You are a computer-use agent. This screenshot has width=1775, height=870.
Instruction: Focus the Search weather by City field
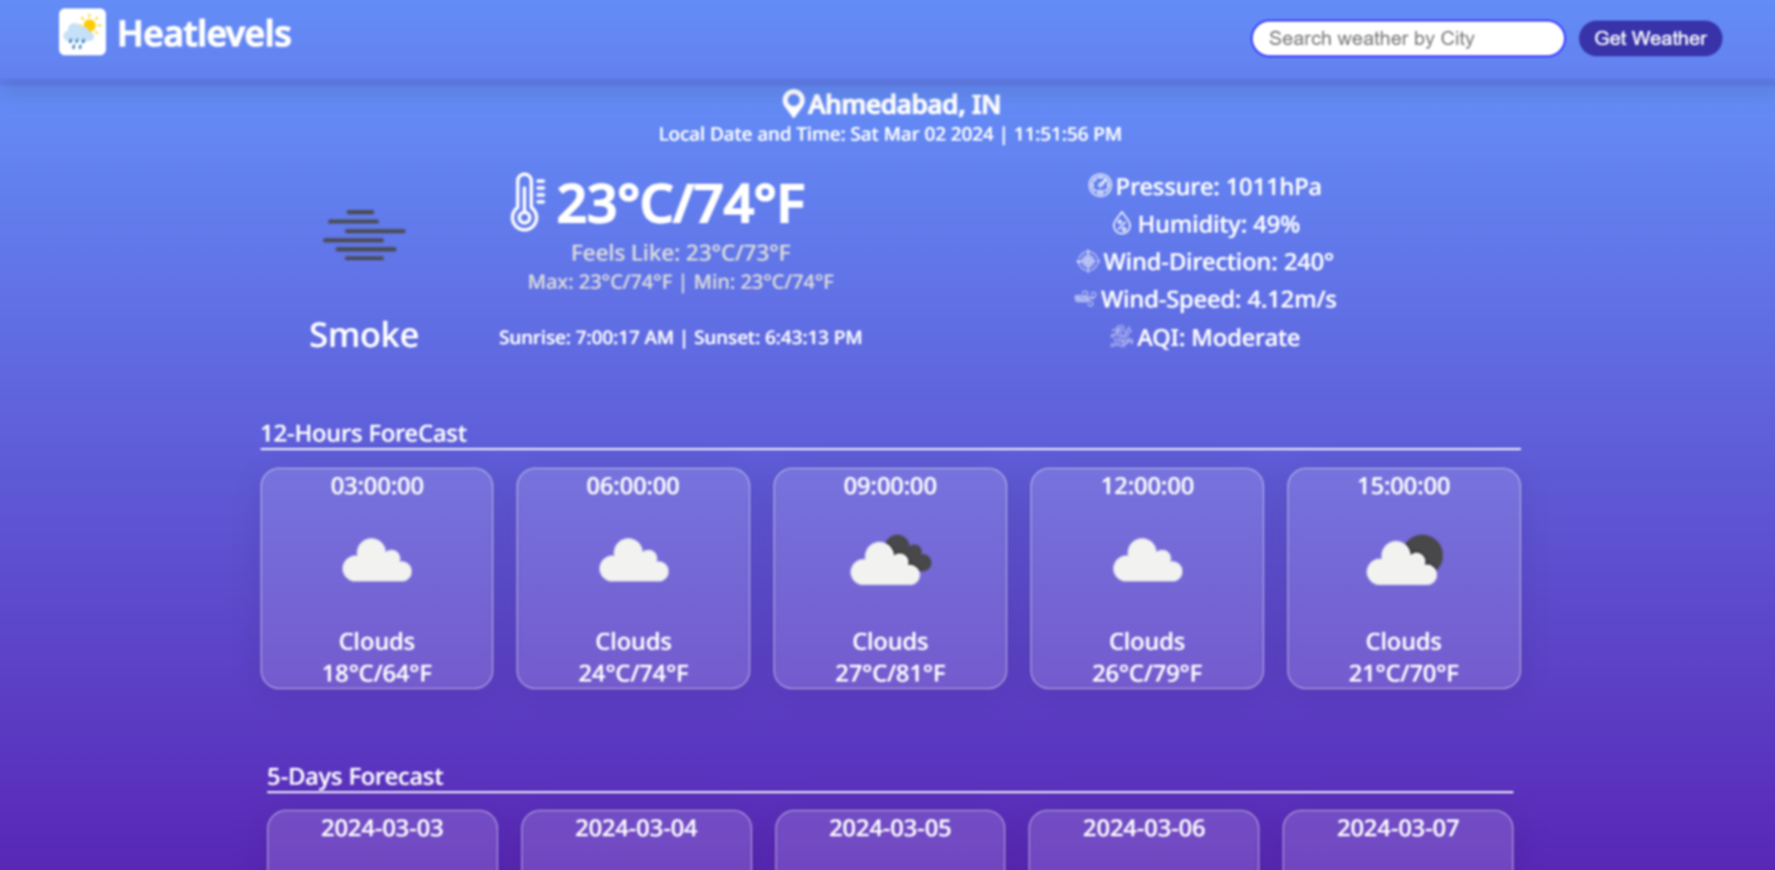pyautogui.click(x=1407, y=38)
